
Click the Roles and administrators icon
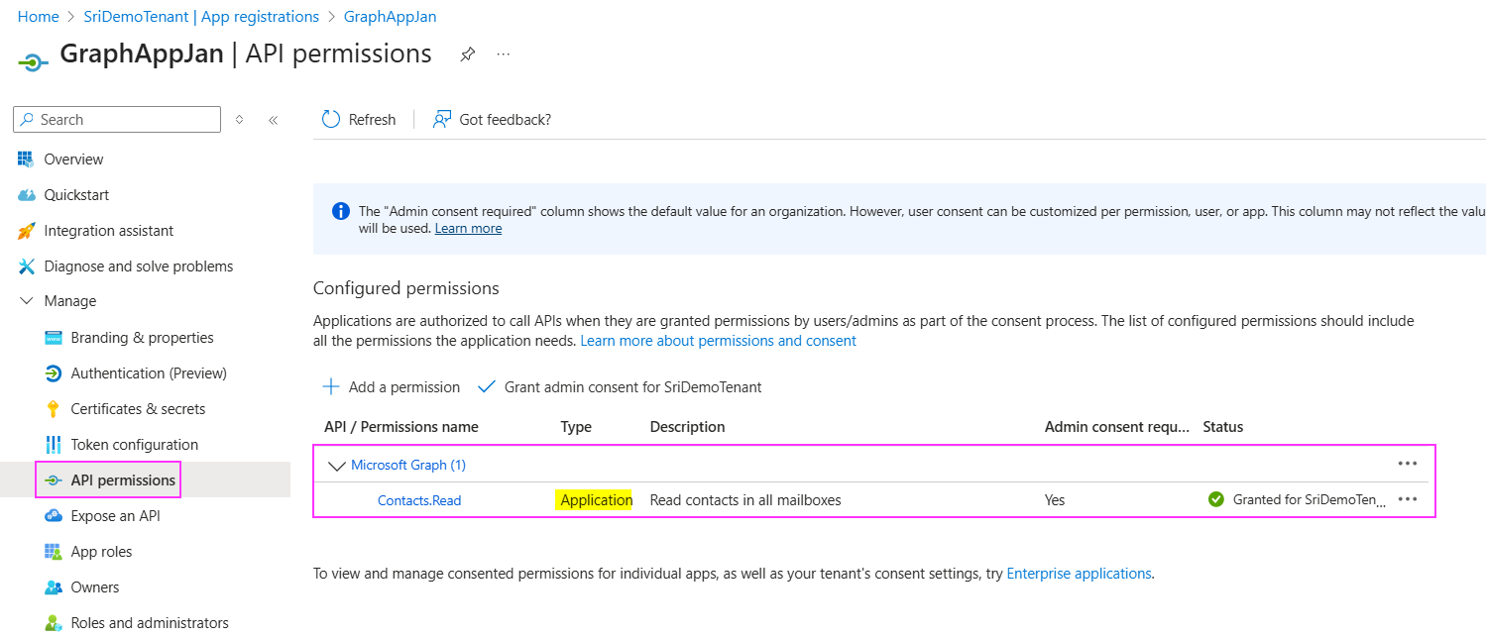coord(54,623)
